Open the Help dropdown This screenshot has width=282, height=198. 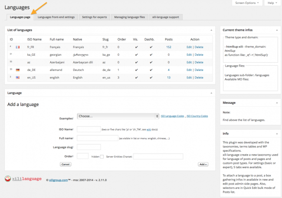(272, 3)
